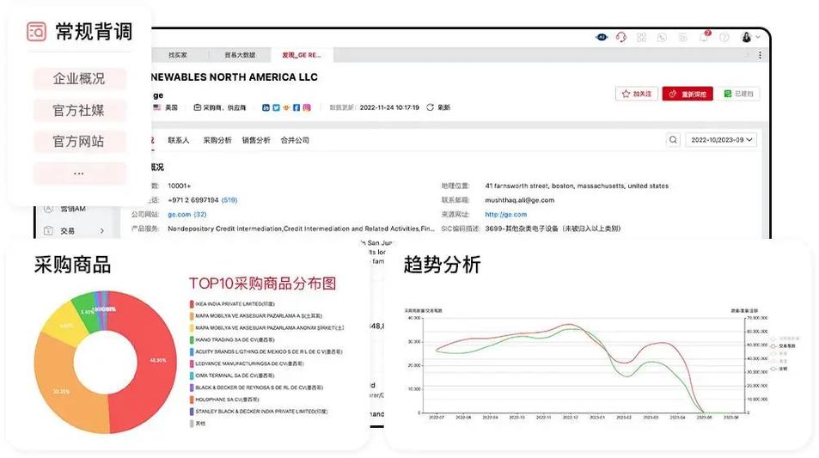
Task: Click the 官方网站 button
Action: [79, 142]
